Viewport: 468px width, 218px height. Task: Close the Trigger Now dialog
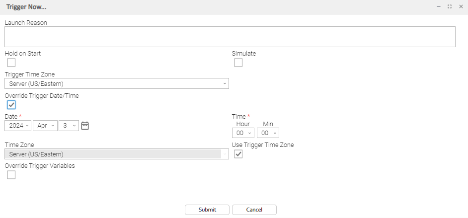click(461, 6)
